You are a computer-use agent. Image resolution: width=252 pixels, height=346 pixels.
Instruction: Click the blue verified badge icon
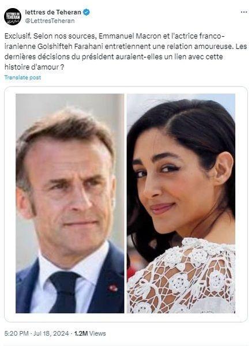coord(86,12)
